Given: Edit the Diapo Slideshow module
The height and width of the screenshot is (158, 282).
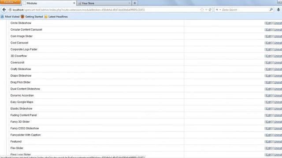Looking at the screenshot, I should pos(268,76).
